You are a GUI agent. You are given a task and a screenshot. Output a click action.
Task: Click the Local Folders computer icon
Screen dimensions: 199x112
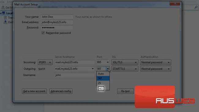pos(4,13)
